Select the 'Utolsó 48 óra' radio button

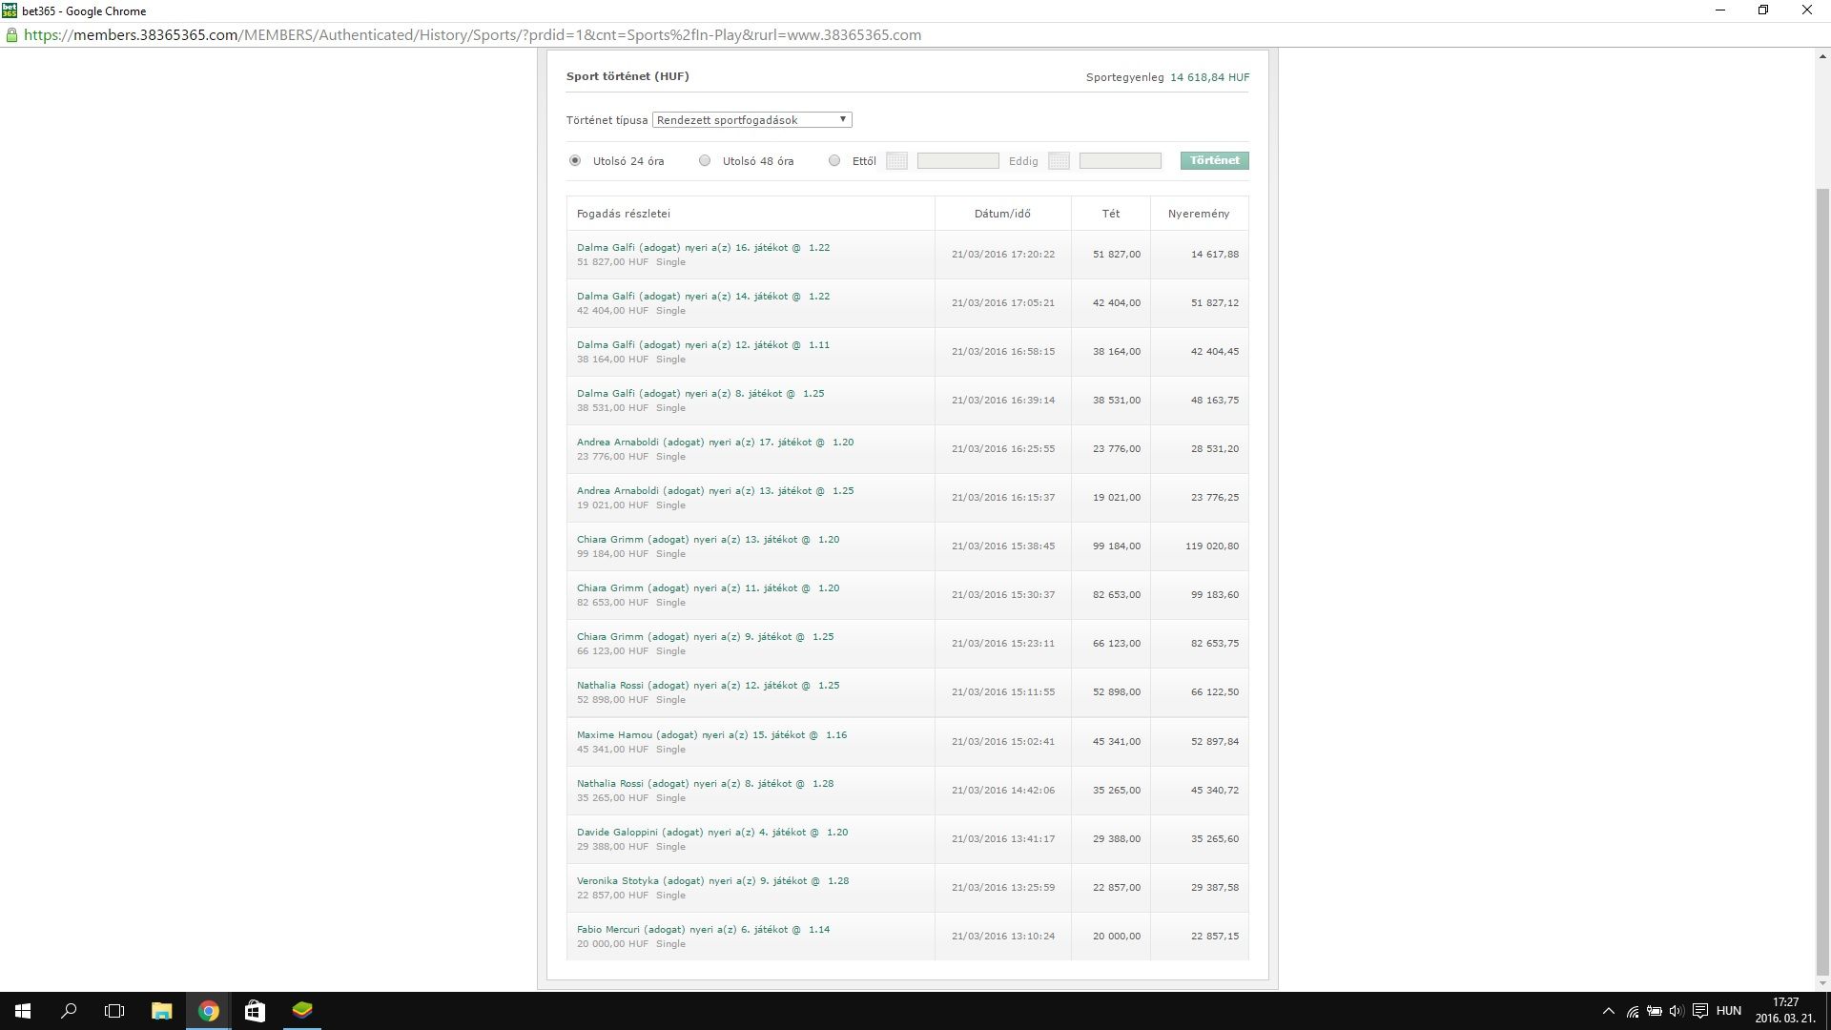[x=705, y=161]
